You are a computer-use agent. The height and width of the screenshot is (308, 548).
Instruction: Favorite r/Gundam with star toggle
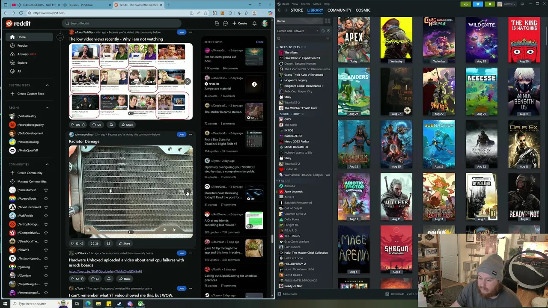point(46,275)
